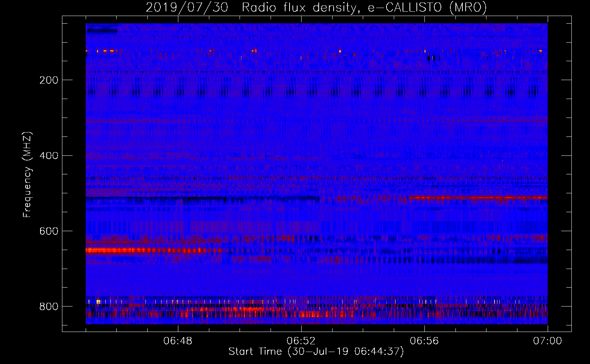Click the 06:56 time tick label
The height and width of the screenshot is (364, 590).
click(424, 341)
